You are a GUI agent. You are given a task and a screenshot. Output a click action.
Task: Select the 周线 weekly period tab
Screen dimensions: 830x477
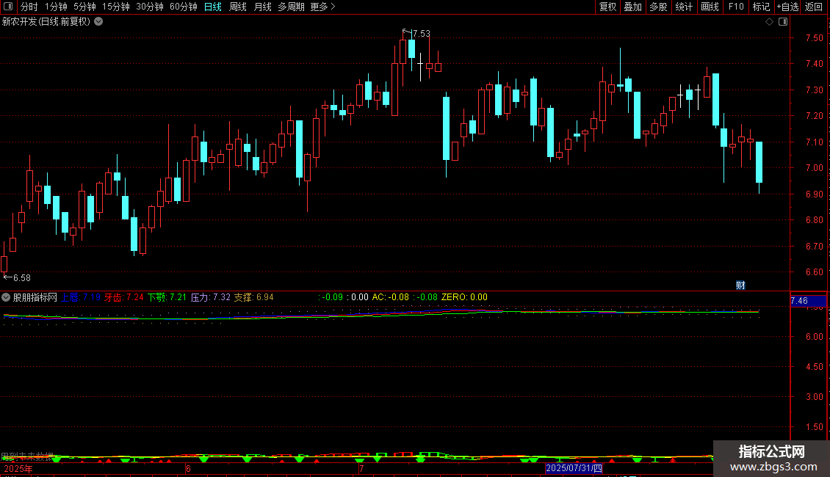(238, 7)
